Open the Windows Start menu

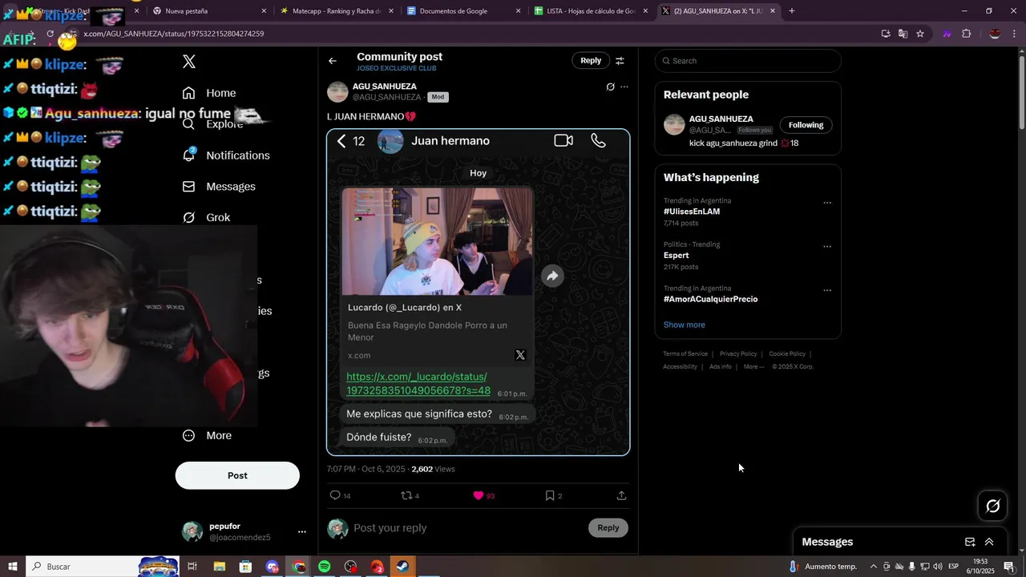(x=13, y=567)
